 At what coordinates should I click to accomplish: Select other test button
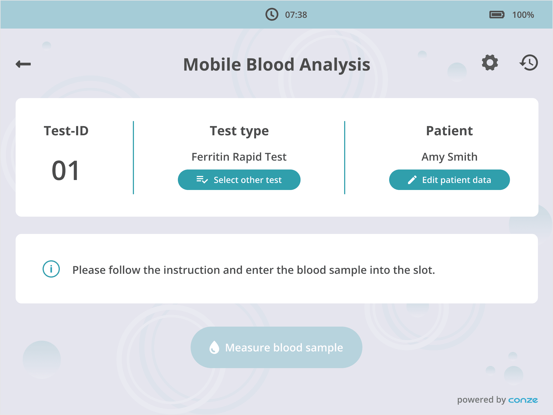239,180
